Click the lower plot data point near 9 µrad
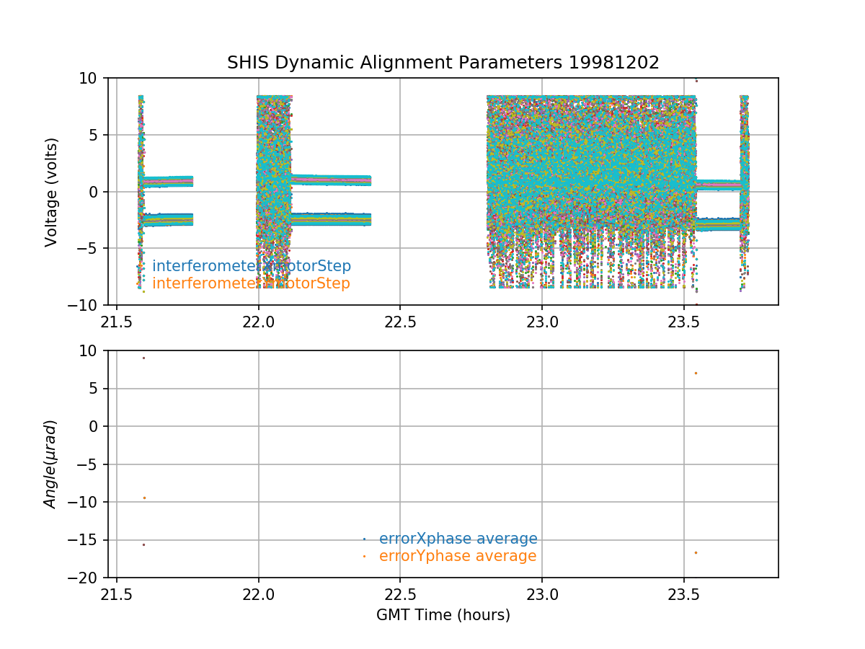The width and height of the screenshot is (865, 649). pyautogui.click(x=143, y=358)
